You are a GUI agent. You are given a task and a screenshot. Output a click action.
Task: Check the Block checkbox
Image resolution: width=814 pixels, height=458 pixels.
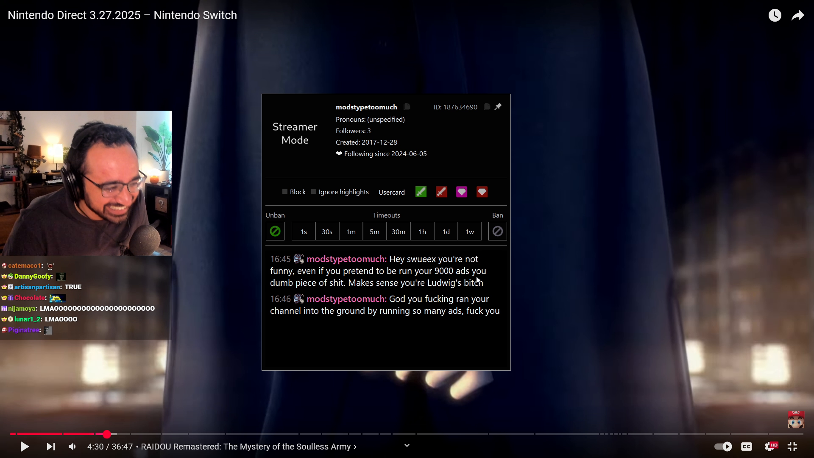point(285,192)
